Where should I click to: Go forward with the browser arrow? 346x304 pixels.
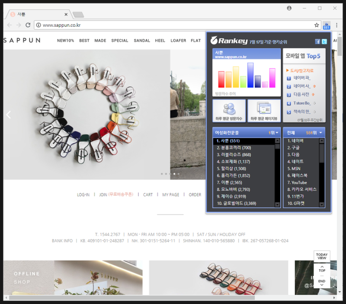[x=19, y=25]
